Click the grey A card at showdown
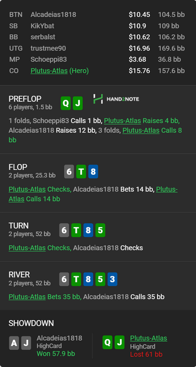The image size is (196, 367). [14, 343]
